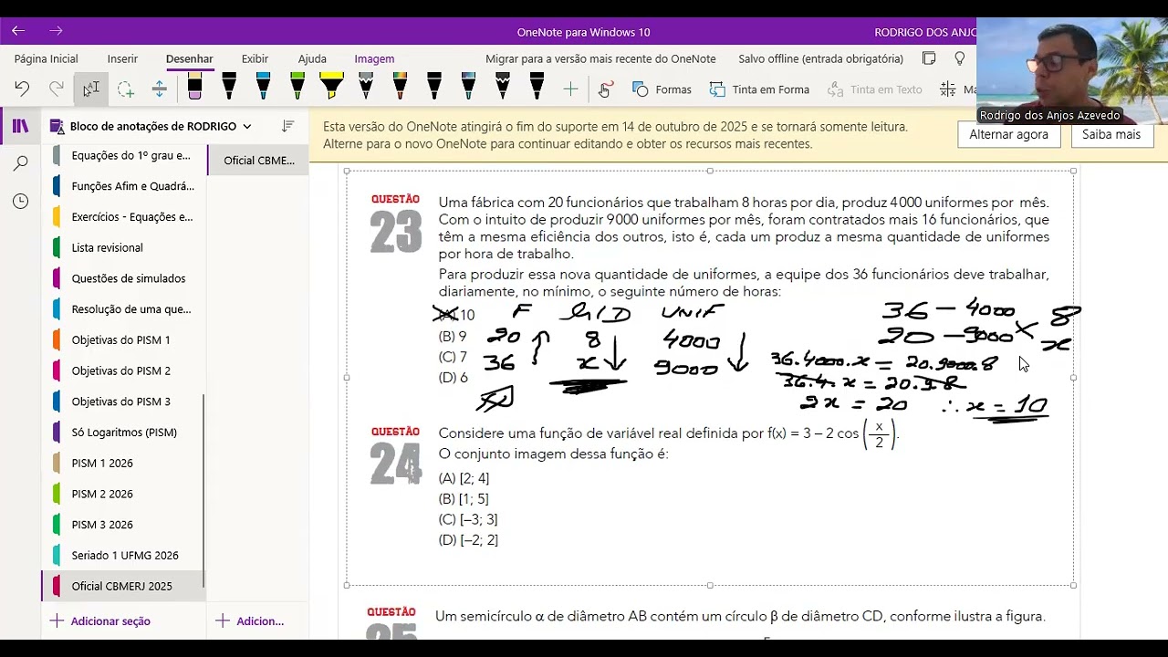This screenshot has width=1168, height=657.
Task: Pick the green-tipped pen
Action: [x=297, y=87]
